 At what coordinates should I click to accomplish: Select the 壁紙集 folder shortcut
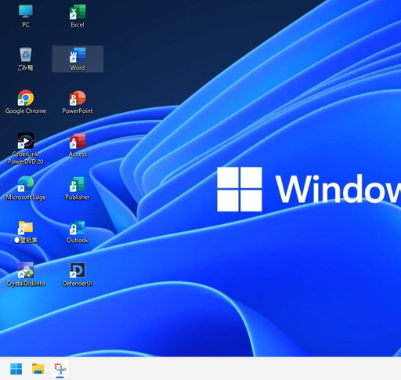click(26, 227)
